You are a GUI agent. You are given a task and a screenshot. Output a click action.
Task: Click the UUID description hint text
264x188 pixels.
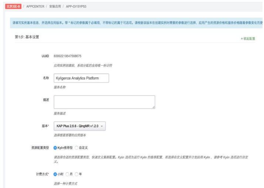(x=83, y=65)
